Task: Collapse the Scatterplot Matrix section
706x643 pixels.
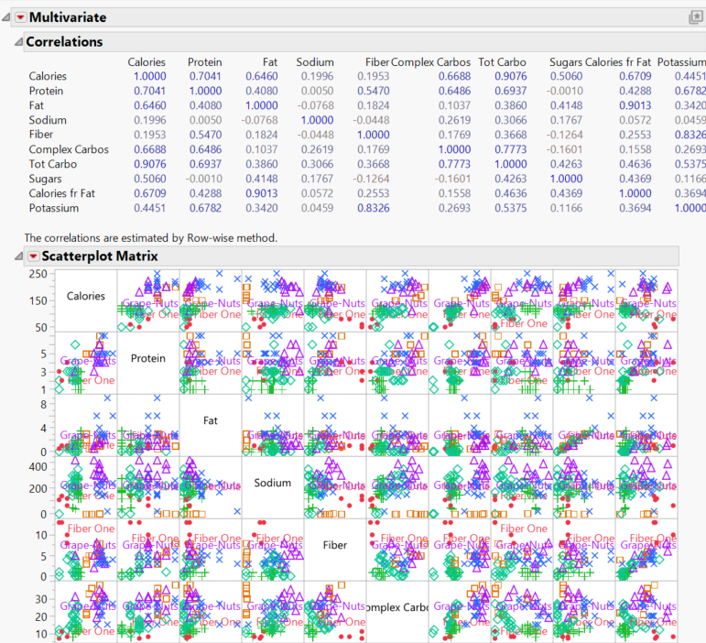Action: pyautogui.click(x=17, y=256)
